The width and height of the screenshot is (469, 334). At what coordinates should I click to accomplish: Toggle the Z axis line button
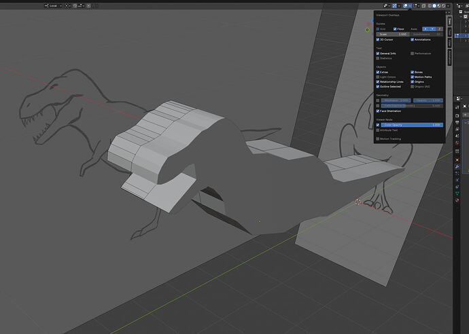[x=439, y=29]
